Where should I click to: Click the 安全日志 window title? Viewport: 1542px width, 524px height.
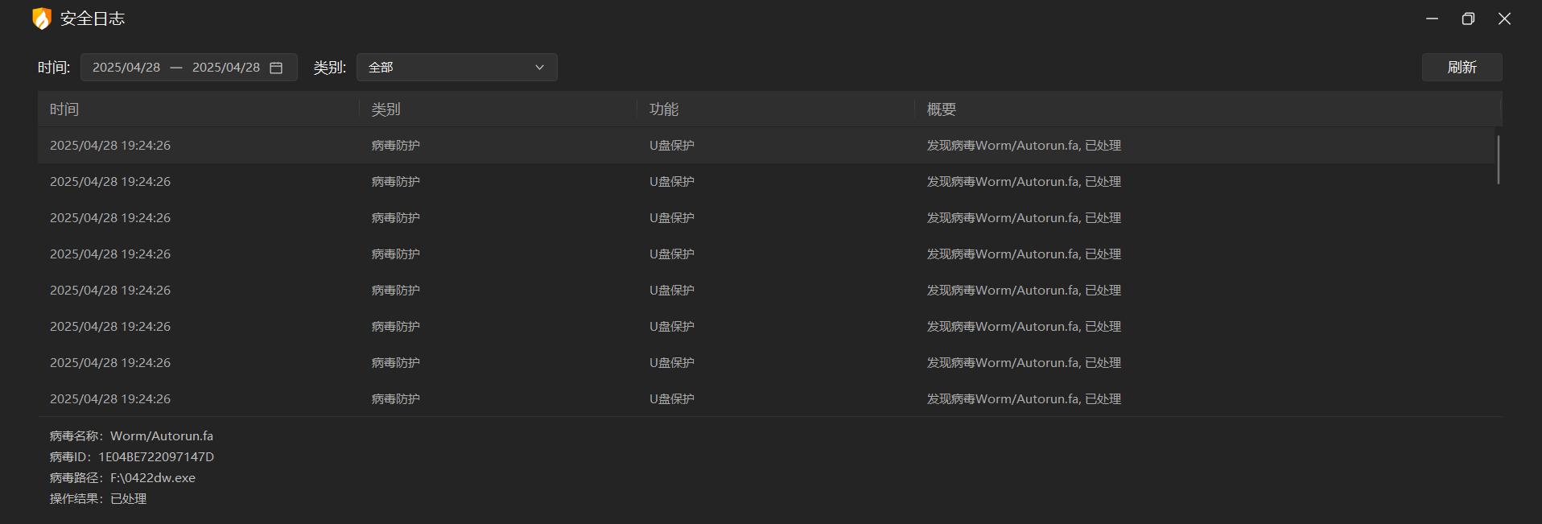pos(93,19)
